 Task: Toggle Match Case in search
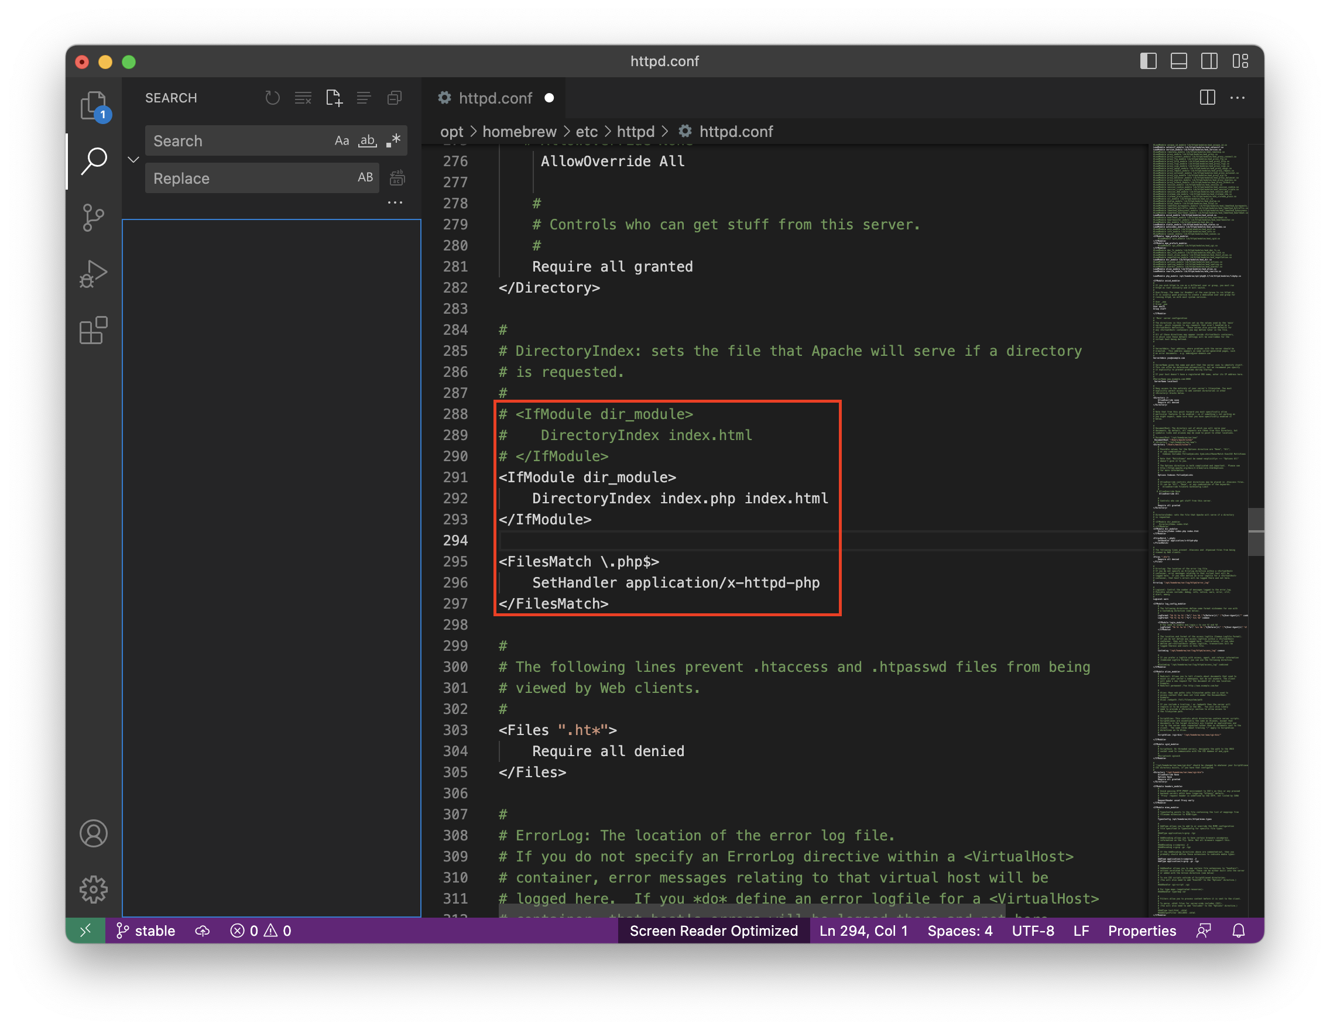coord(342,140)
